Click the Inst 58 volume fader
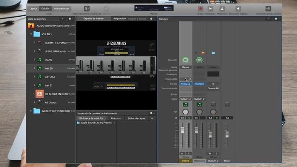The image size is (297, 167). pyautogui.click(x=182, y=130)
